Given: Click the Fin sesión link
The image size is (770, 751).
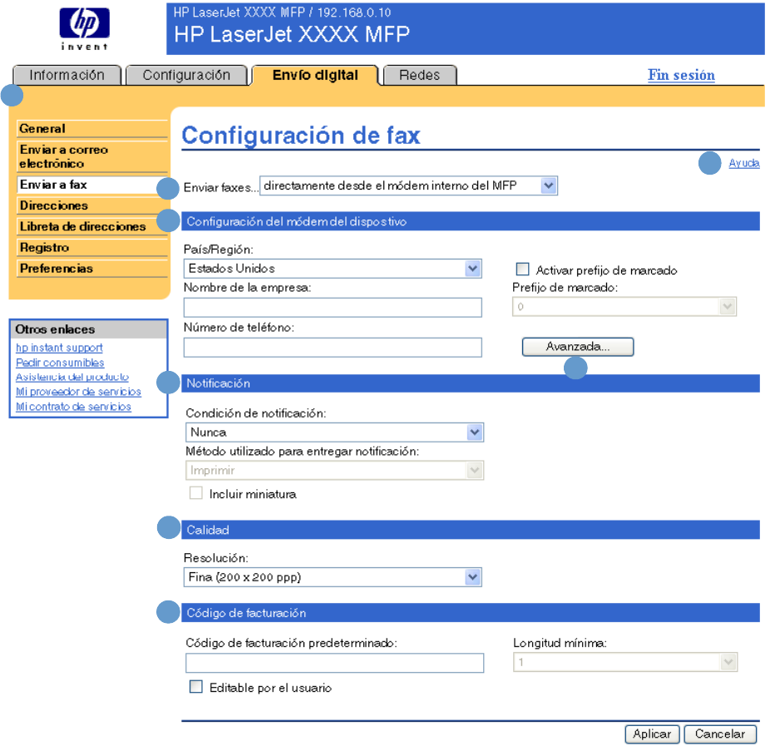Looking at the screenshot, I should [681, 75].
